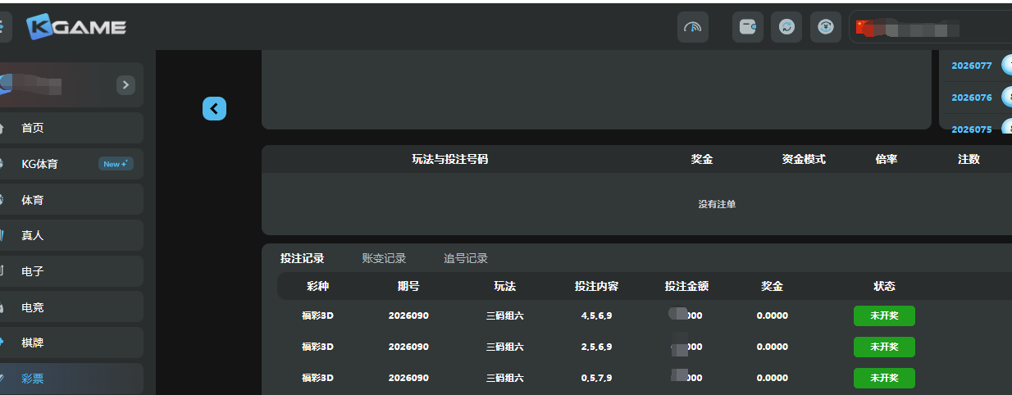This screenshot has width=1012, height=395.
Task: Click the 奖金 header in records table
Action: [772, 286]
